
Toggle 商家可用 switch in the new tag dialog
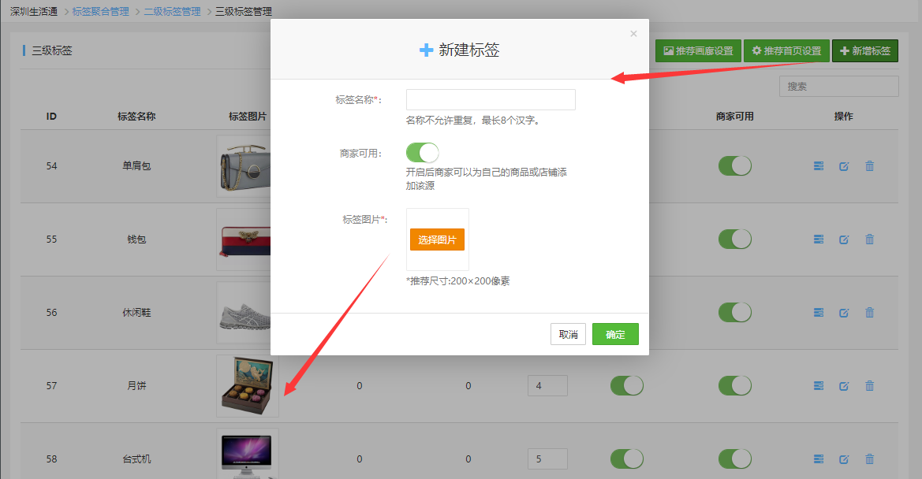click(422, 153)
